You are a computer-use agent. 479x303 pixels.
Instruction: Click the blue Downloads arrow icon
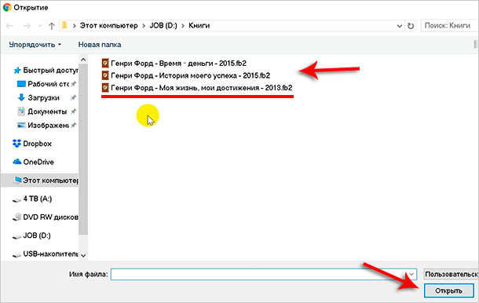(x=21, y=97)
